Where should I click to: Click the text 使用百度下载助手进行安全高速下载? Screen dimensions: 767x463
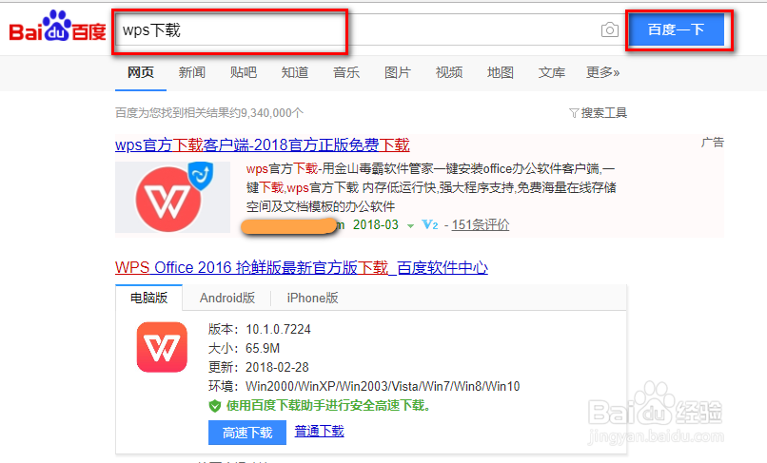328,406
